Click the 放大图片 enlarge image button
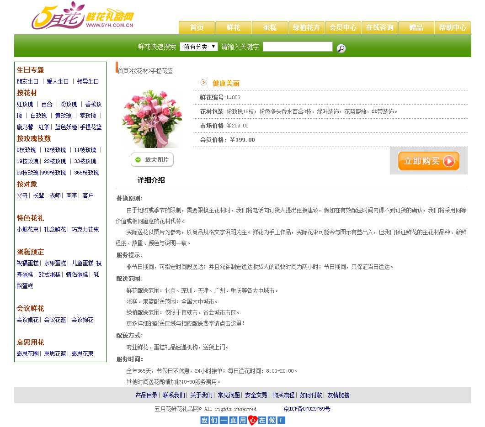This screenshot has width=485, height=427. (x=152, y=160)
